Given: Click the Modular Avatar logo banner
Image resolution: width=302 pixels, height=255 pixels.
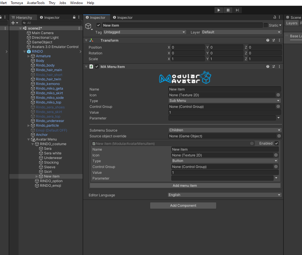Looking at the screenshot, I should [185, 77].
